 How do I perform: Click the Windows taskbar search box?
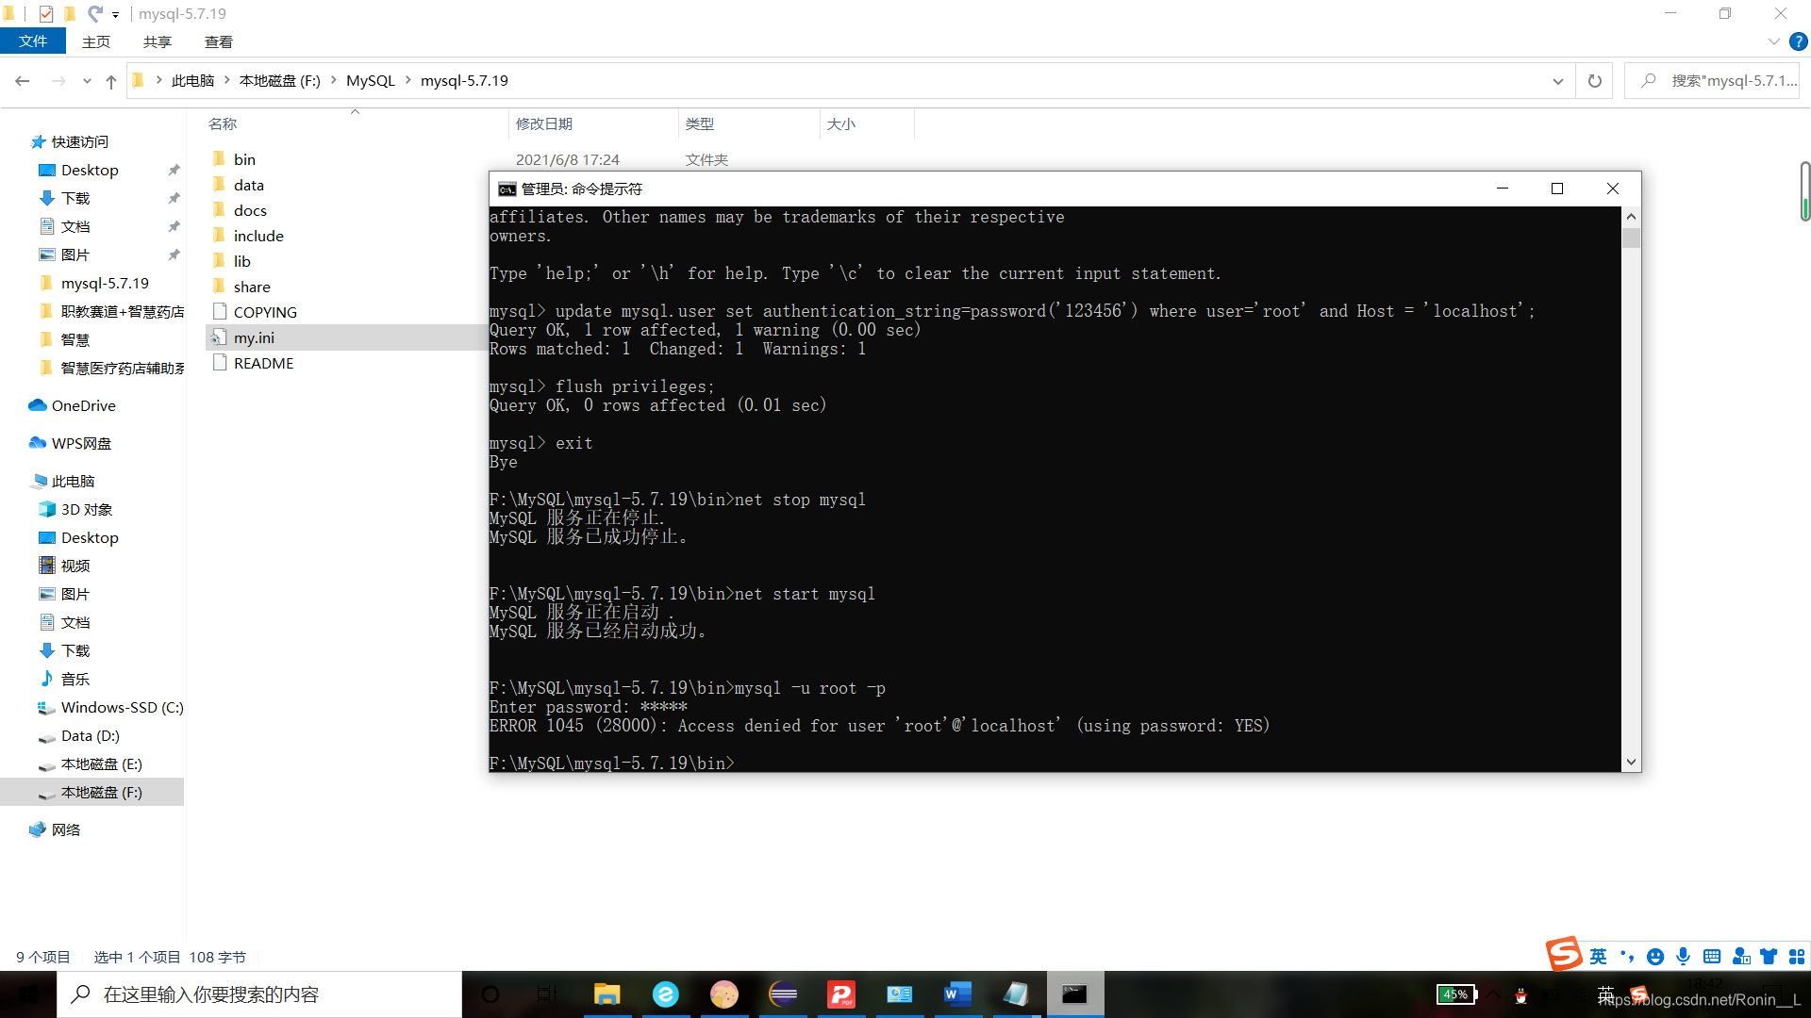pos(259,994)
